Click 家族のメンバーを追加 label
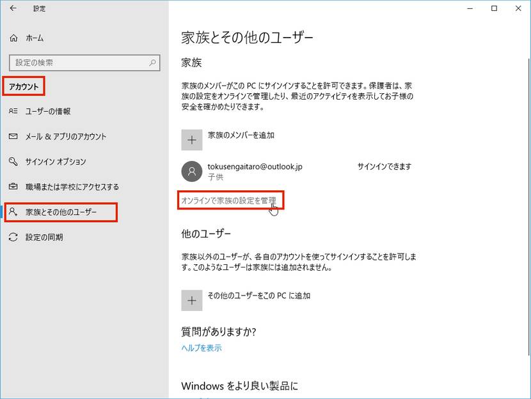This screenshot has width=531, height=399. (241, 135)
